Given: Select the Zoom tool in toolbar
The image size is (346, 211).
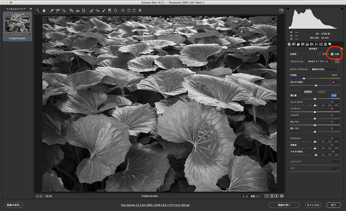Looking at the screenshot, I should (x=38, y=11).
